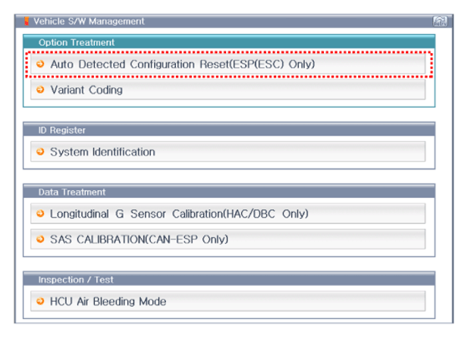Run HCU Air Bleeding Mode
Viewport: 468px width, 338px height.
click(228, 301)
